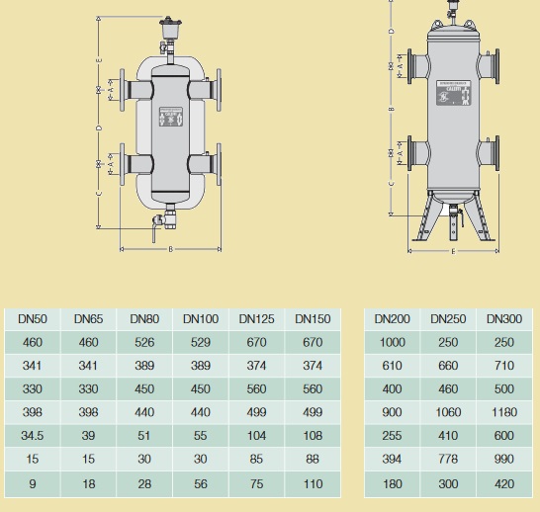Click the 180 value under DN200
This screenshot has height=512, width=540.
[x=393, y=484]
